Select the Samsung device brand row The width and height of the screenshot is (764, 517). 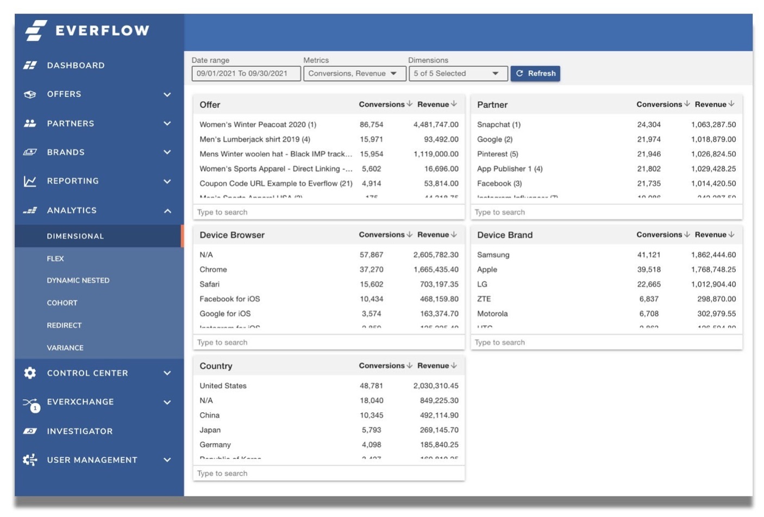tap(606, 255)
